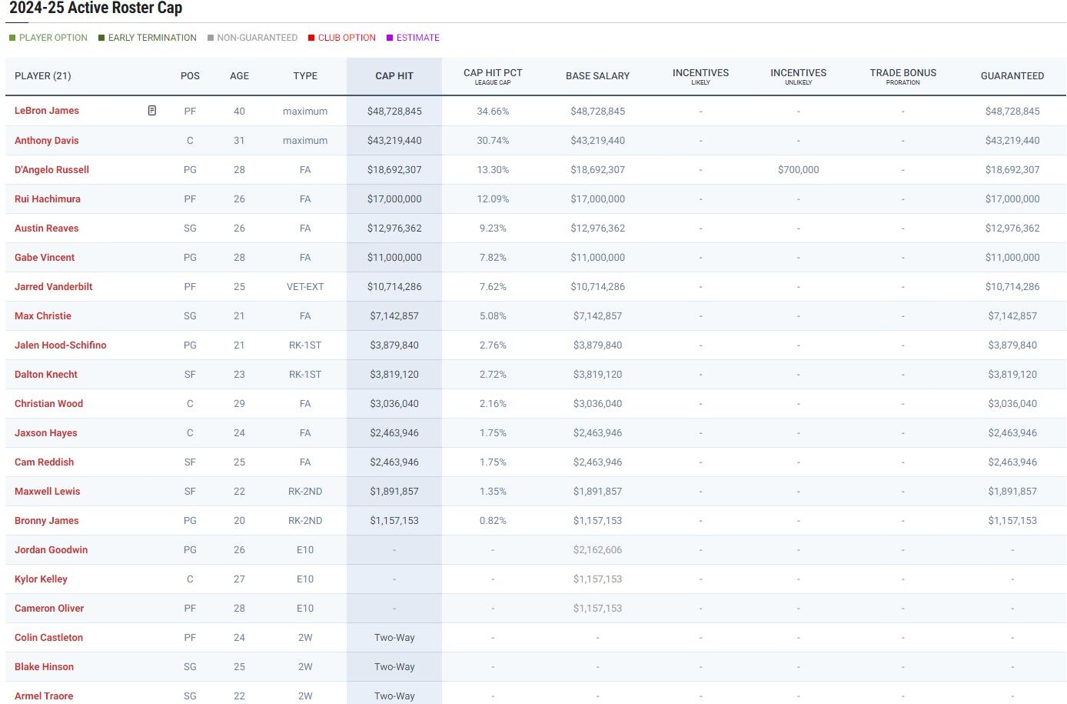The height and width of the screenshot is (704, 1067).
Task: Open Jarred Vanderbilt player link
Action: [54, 287]
